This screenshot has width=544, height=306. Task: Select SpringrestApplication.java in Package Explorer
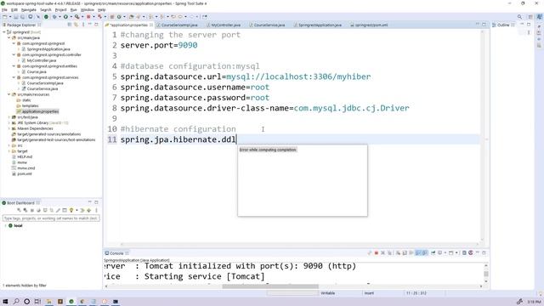click(48, 49)
